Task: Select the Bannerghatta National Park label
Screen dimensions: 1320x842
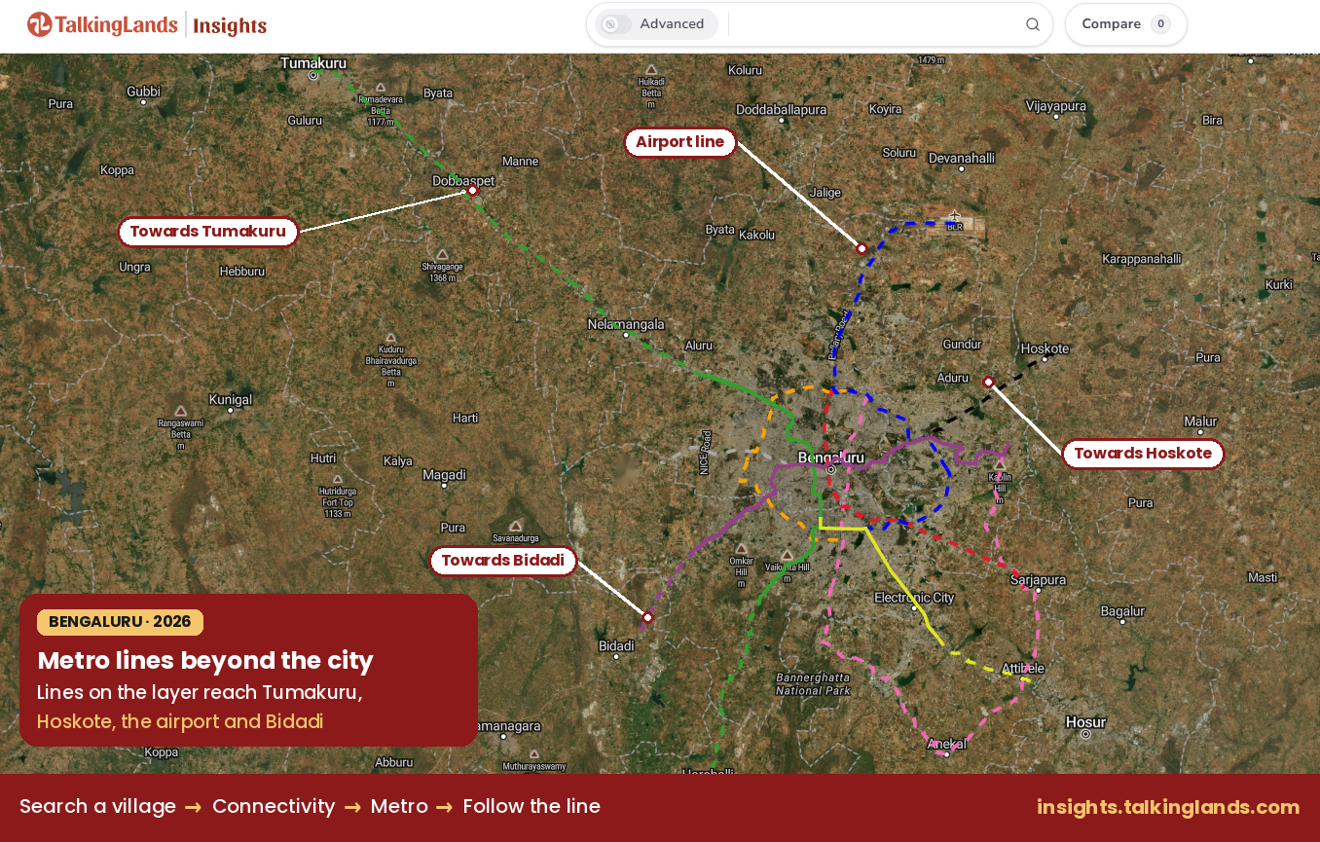Action: click(x=813, y=683)
